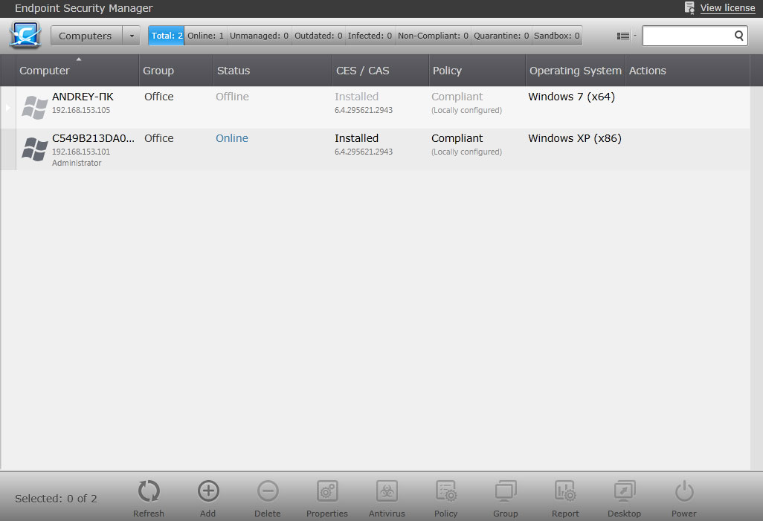Click Windows 7 (x64) cell
Image resolution: width=763 pixels, height=521 pixels.
coord(572,97)
